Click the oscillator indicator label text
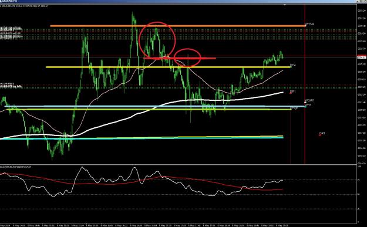Screen dimensions: 367x227 pos(16,167)
